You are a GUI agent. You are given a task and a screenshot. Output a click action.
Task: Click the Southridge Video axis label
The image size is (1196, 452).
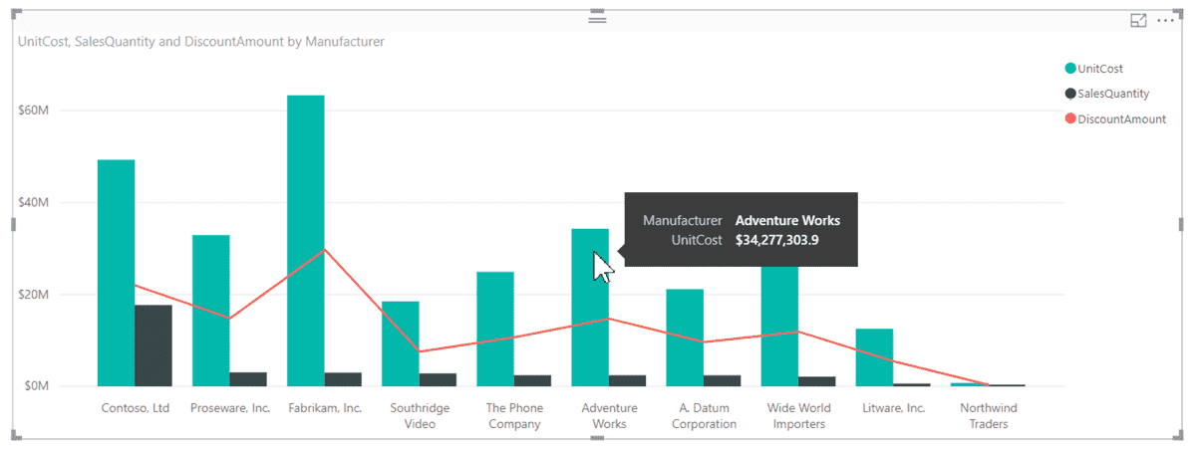[420, 416]
